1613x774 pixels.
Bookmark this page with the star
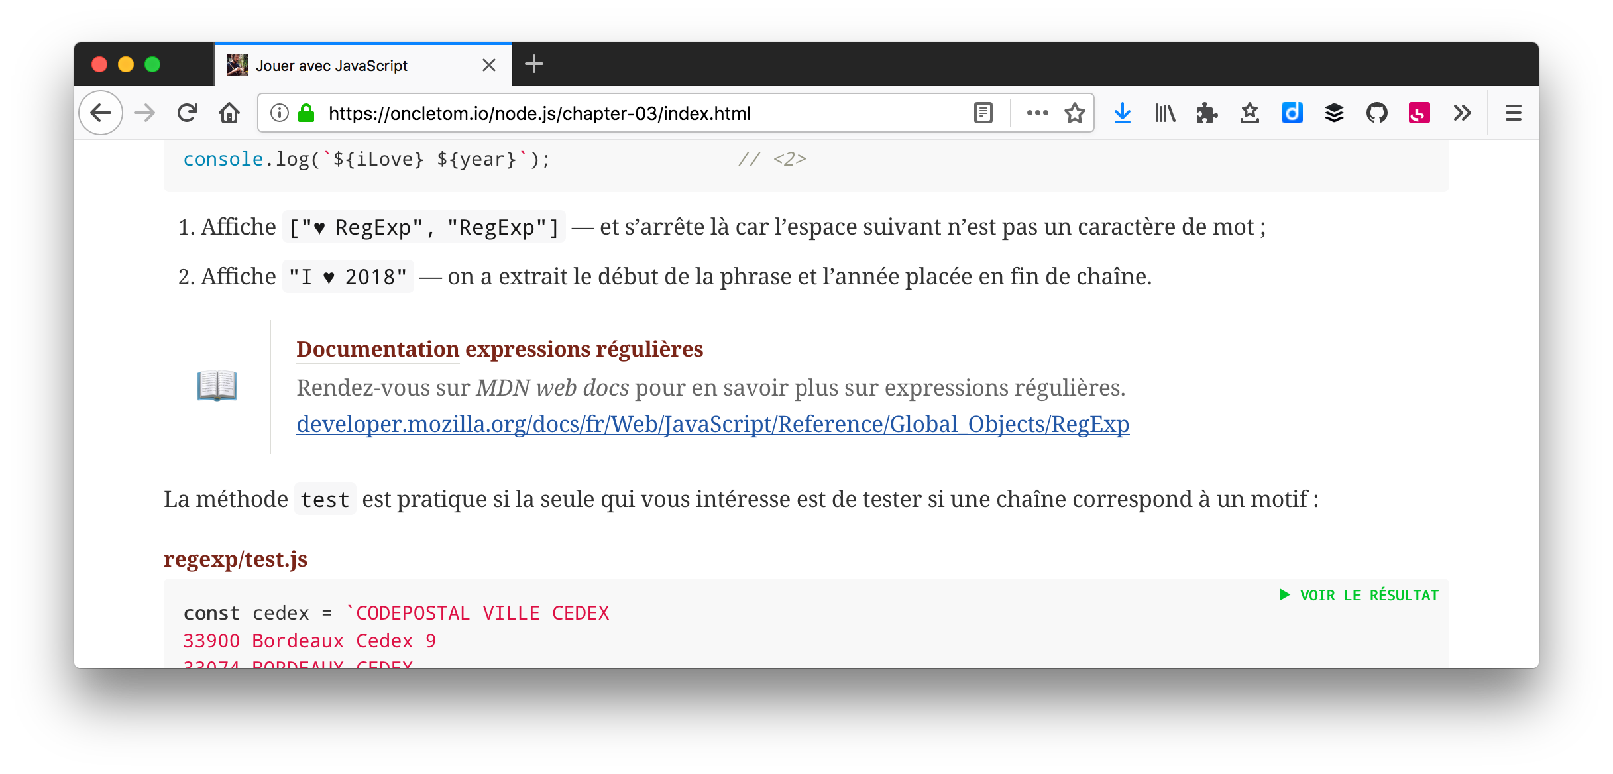[1074, 113]
